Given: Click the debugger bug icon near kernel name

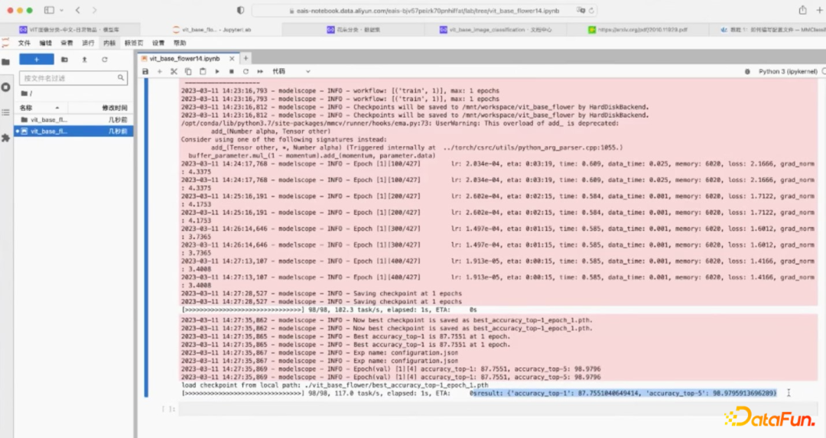Looking at the screenshot, I should [x=747, y=71].
